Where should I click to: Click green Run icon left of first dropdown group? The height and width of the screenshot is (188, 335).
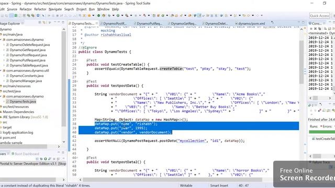click(98, 15)
